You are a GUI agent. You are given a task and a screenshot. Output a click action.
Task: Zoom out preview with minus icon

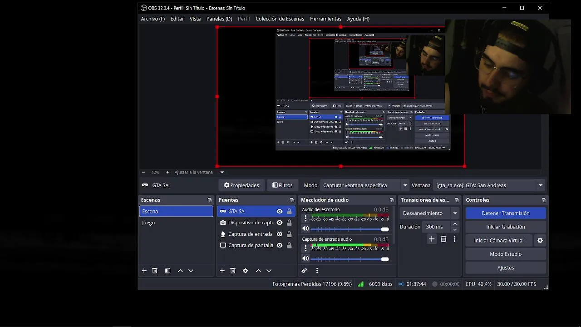(x=143, y=173)
